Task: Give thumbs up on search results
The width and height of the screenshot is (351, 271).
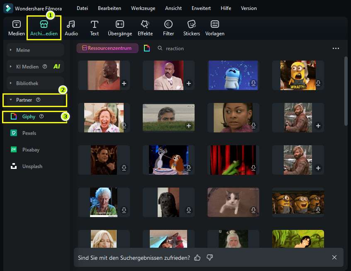Action: point(197,258)
